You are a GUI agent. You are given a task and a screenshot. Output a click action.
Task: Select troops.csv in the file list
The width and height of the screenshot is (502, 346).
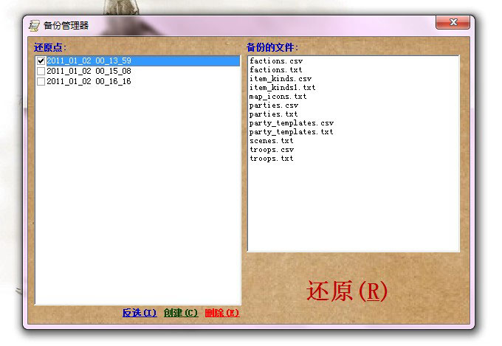[x=271, y=150]
